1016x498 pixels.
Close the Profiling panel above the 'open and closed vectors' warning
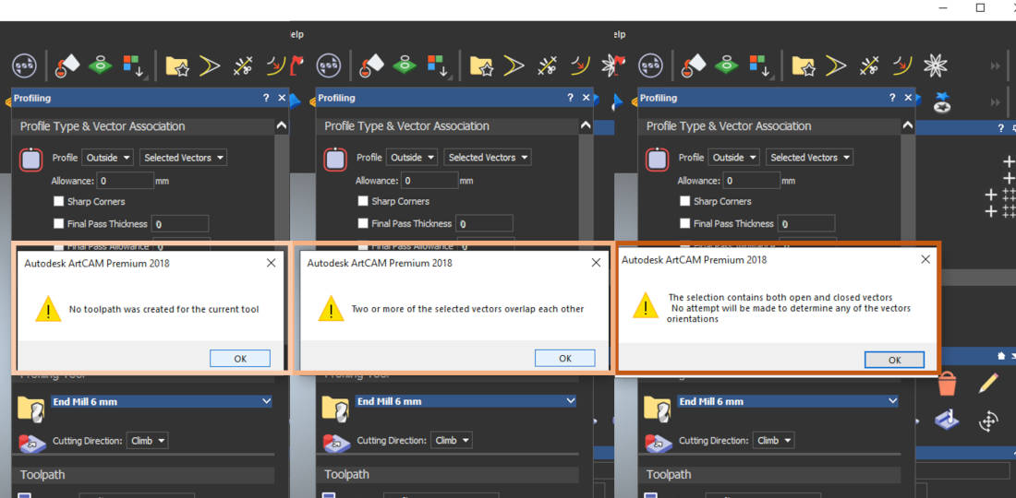(x=909, y=98)
